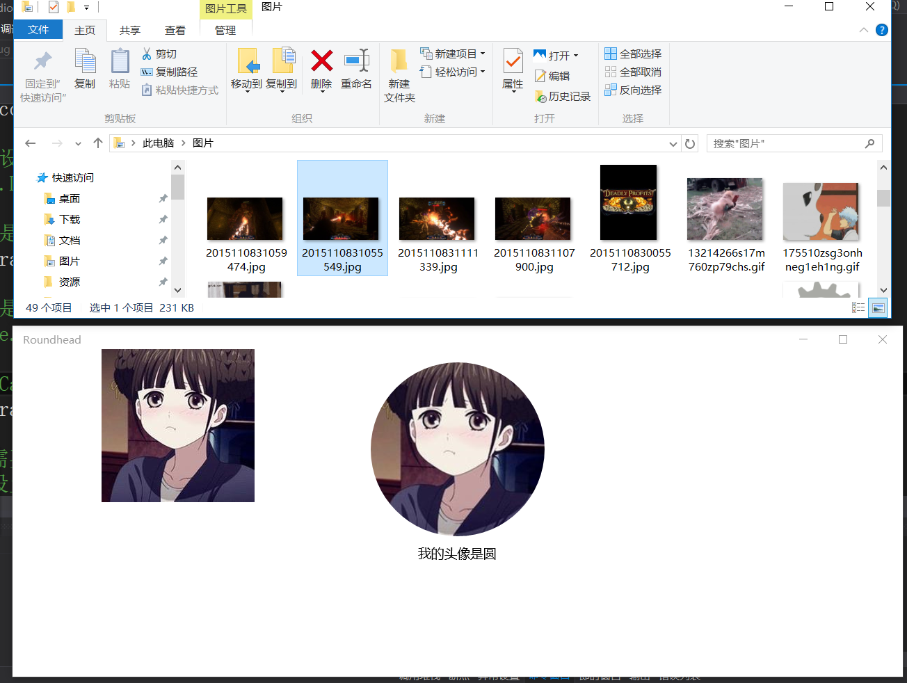Click the round avatar in Roundhead
907x683 pixels.
point(458,449)
